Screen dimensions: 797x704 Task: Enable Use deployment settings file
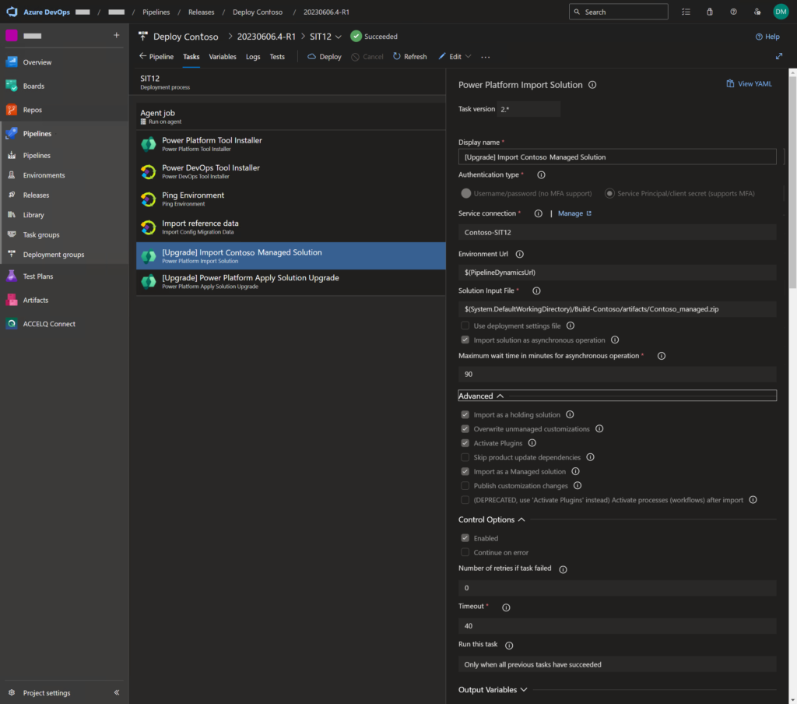[x=464, y=326]
